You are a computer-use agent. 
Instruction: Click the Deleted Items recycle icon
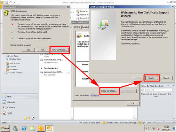pyautogui.click(x=7, y=59)
